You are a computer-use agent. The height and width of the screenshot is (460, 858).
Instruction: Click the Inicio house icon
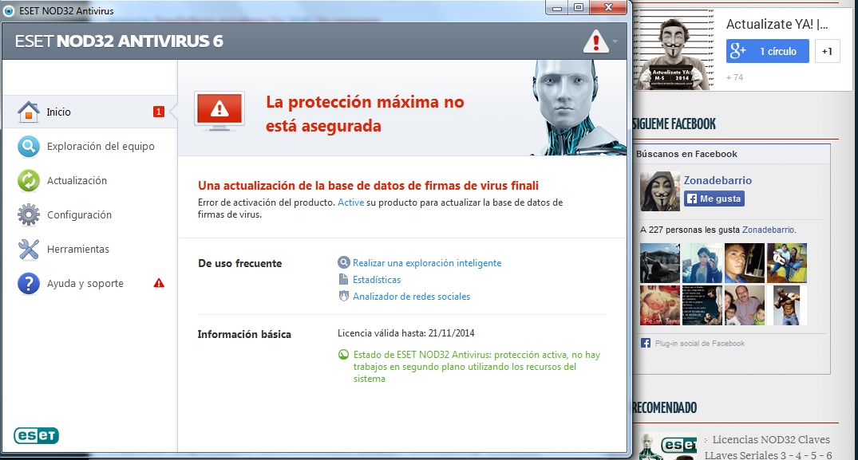(x=29, y=112)
